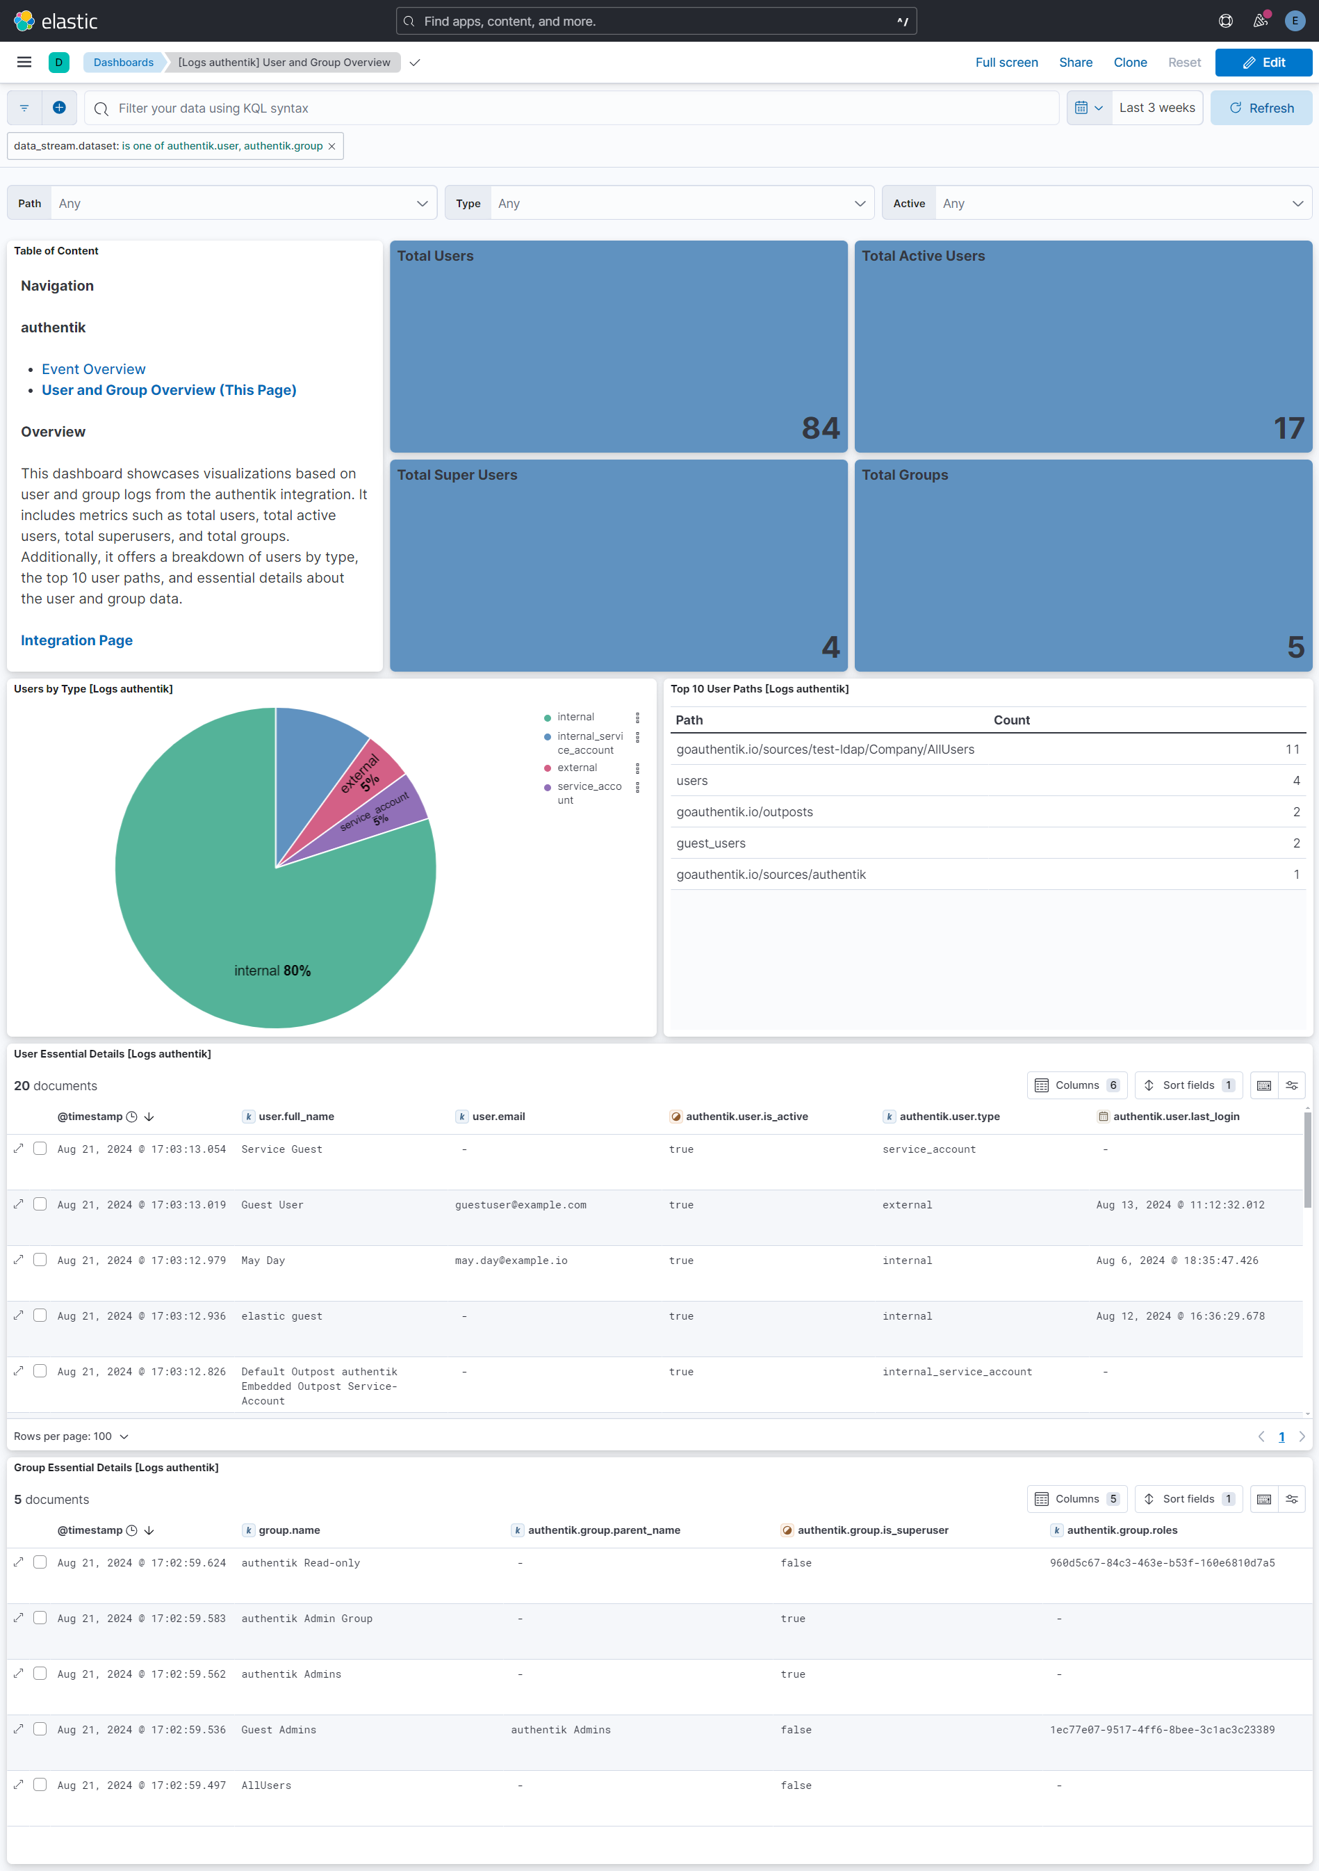
Task: Select the Guest User row checkbox
Action: (x=40, y=1204)
